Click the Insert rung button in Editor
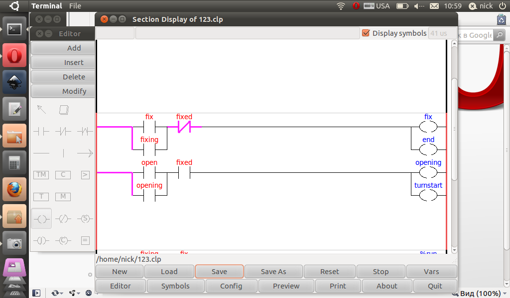Viewport: 510px width, 298px height. click(64, 63)
